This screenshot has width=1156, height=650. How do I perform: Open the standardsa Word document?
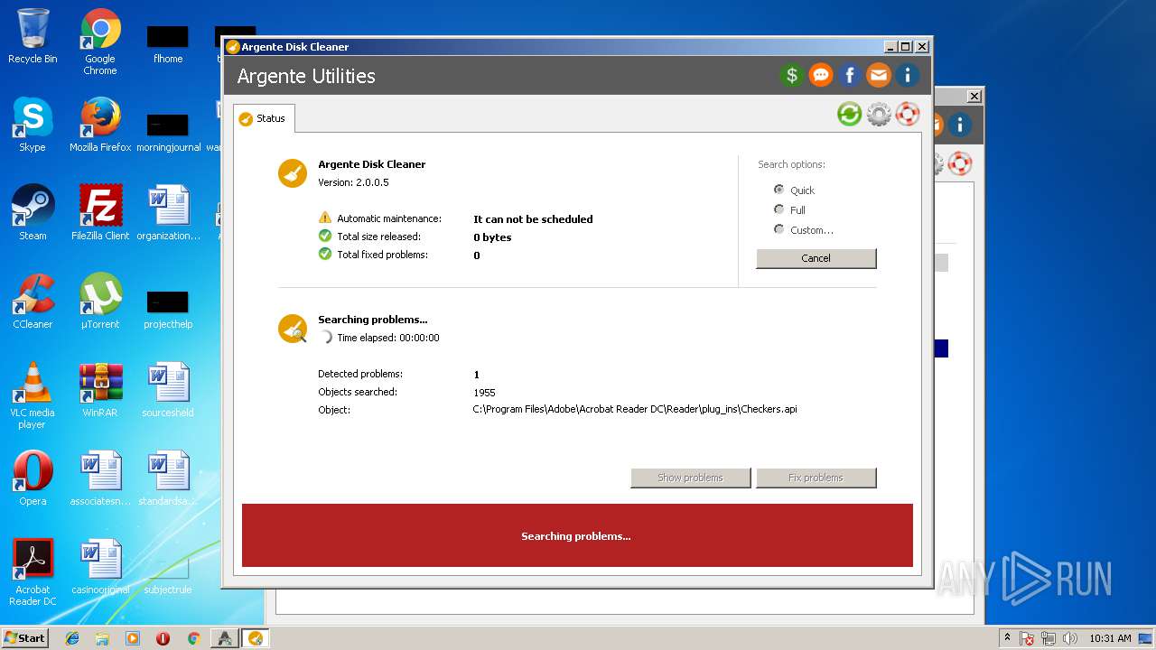pos(168,478)
